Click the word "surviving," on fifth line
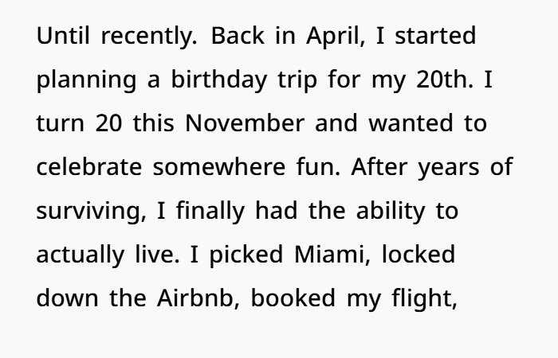 92,212
